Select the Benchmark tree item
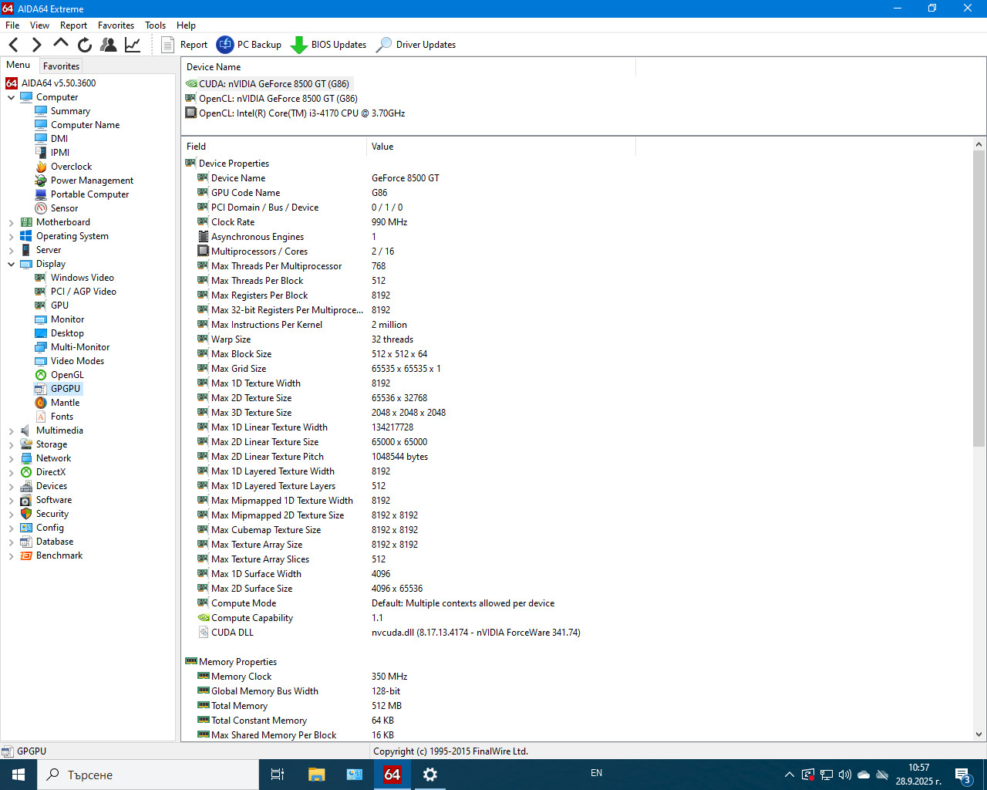Viewport: 987px width, 790px height. 59,555
